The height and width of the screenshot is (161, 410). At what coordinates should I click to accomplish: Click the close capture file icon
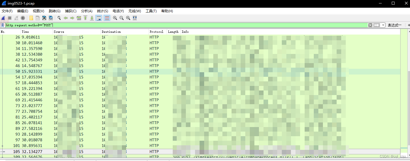[44, 18]
